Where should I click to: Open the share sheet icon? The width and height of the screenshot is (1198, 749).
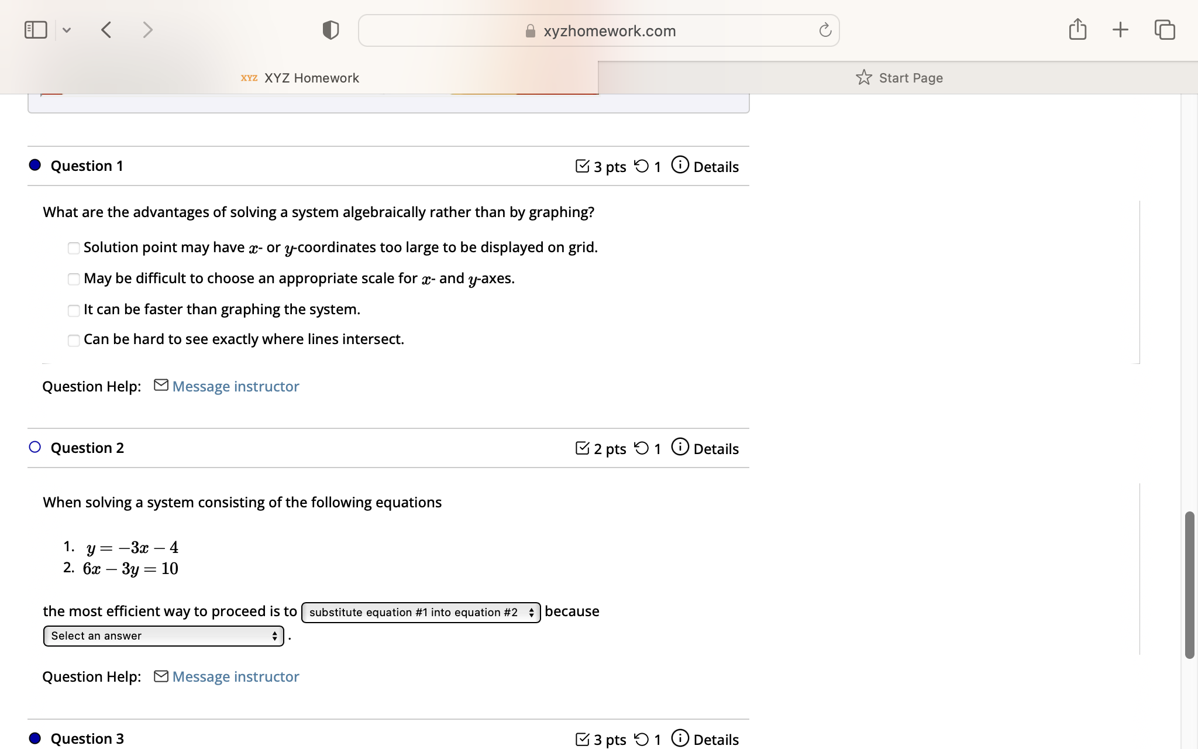(1078, 29)
